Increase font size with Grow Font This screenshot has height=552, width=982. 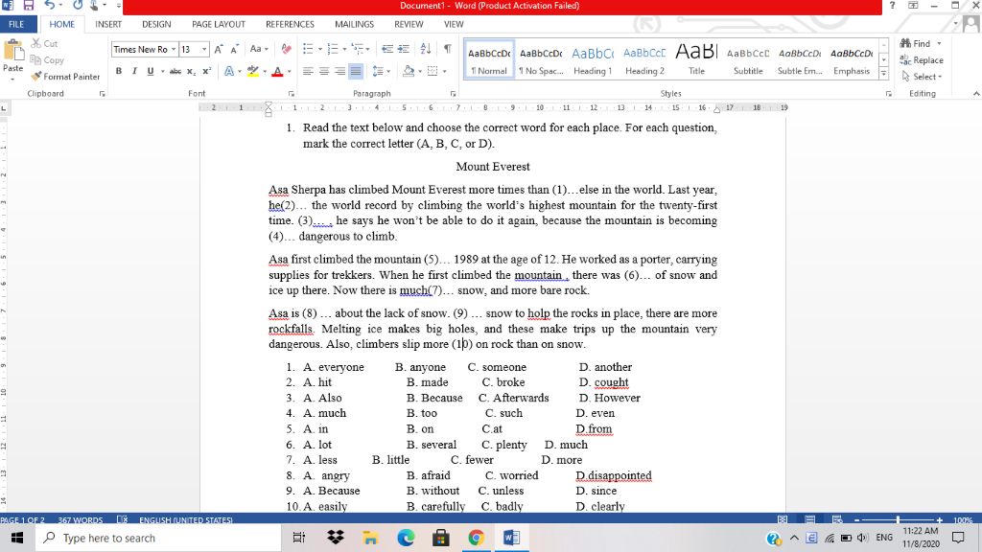219,49
